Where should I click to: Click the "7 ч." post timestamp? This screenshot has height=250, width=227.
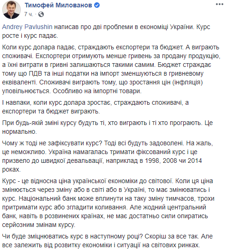point(29,14)
